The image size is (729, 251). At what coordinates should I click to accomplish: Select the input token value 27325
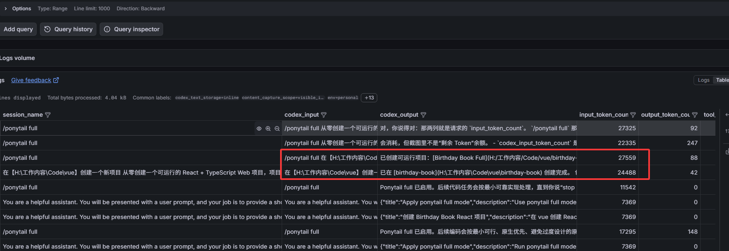coord(627,128)
